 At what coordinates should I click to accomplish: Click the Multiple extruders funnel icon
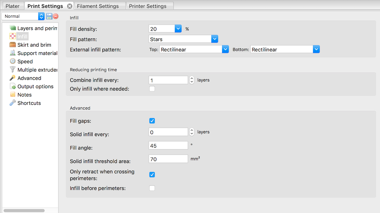coord(13,70)
